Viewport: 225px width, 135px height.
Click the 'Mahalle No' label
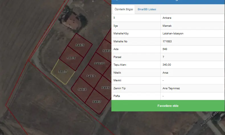[x=120, y=41]
